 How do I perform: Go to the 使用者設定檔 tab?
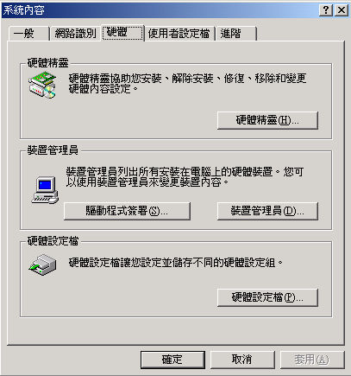tap(179, 34)
